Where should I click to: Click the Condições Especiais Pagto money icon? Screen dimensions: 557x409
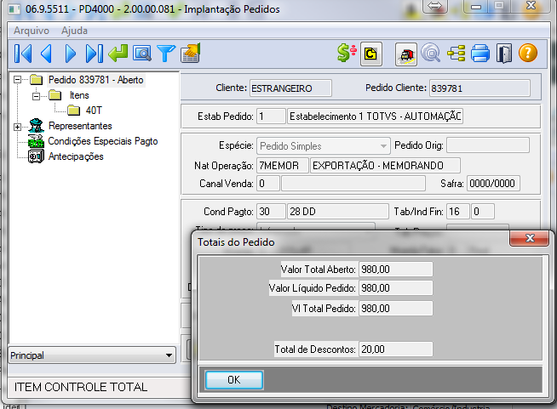[36, 141]
